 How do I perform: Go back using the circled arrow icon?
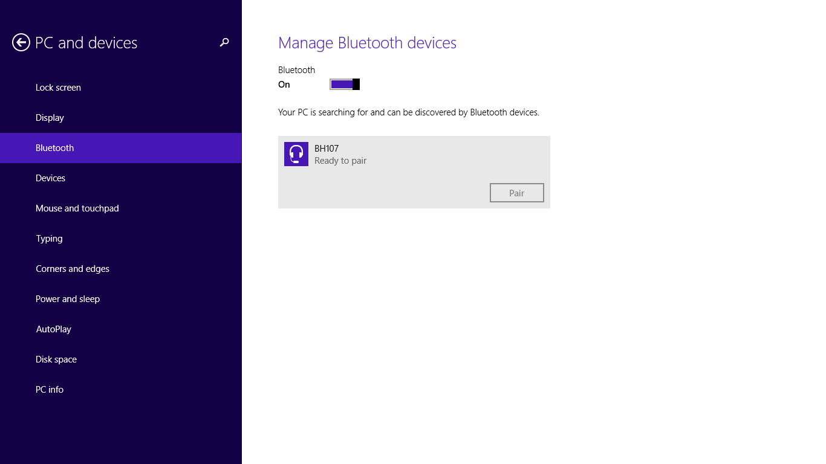(x=21, y=42)
